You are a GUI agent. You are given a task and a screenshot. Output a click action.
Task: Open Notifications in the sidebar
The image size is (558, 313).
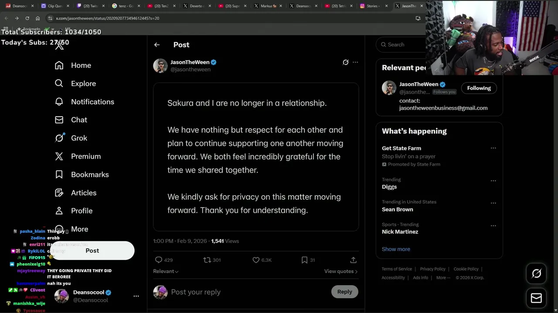92,102
